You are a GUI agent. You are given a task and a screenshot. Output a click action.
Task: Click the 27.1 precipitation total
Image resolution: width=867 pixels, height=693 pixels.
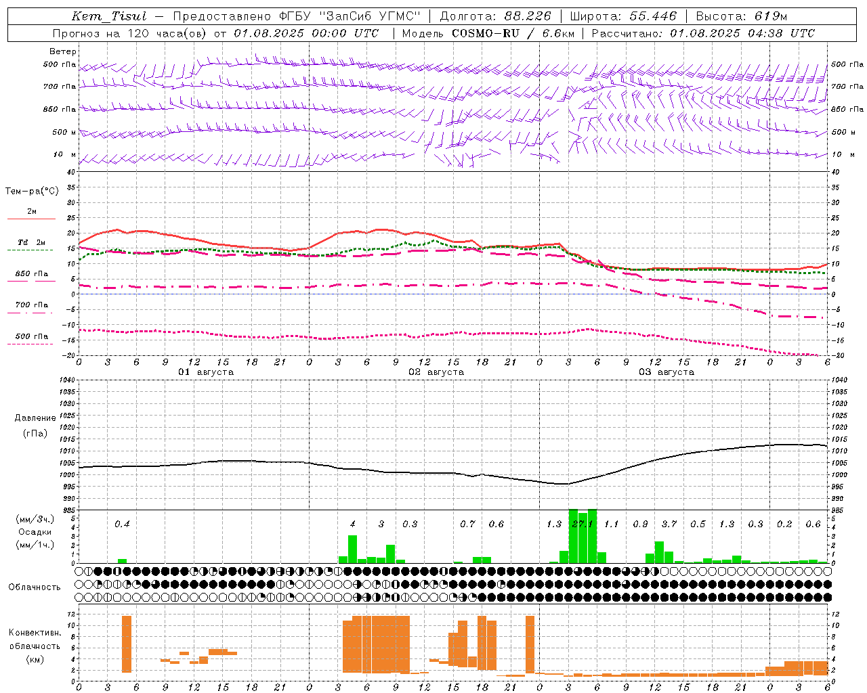click(x=583, y=524)
